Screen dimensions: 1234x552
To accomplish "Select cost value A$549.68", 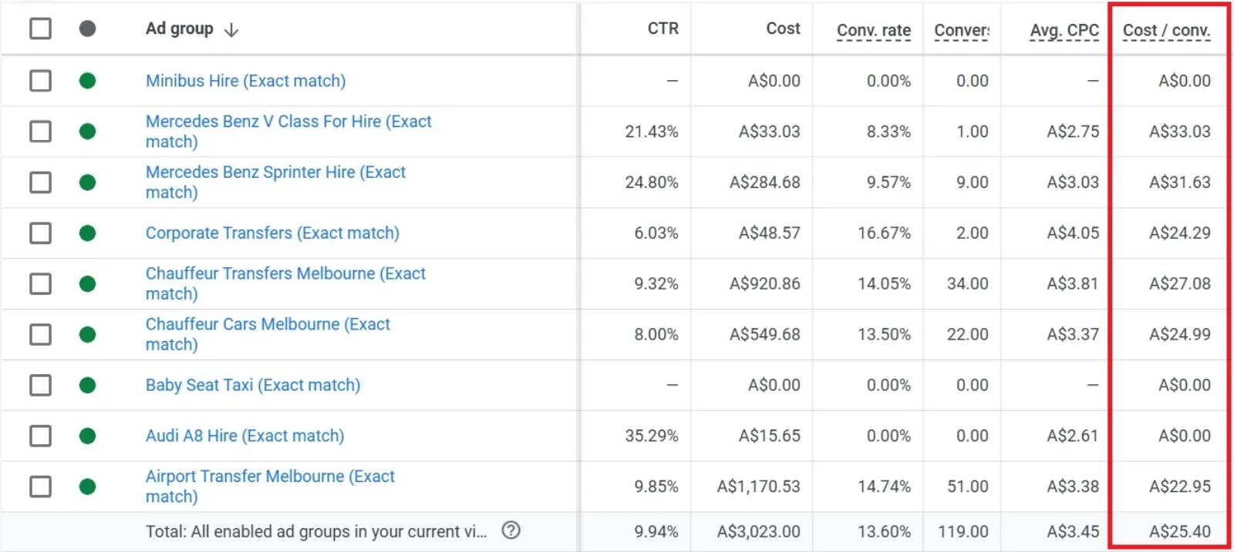I will tap(765, 334).
